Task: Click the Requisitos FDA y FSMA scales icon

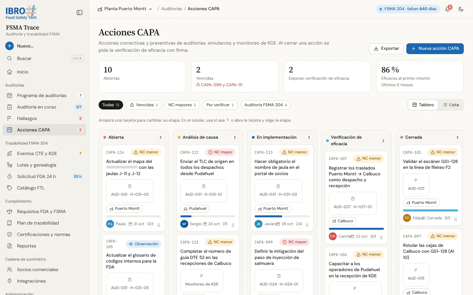Action: point(10,211)
